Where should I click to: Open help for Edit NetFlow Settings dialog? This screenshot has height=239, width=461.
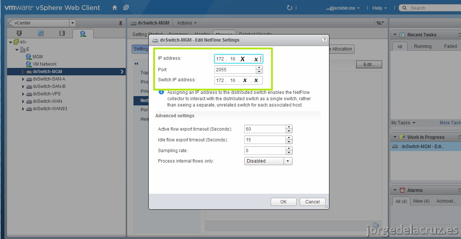(324, 40)
